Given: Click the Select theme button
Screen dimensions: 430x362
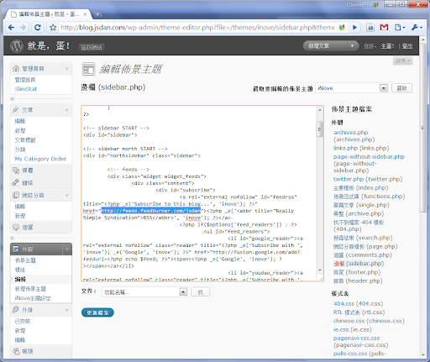Looking at the screenshot, I should point(401,88).
